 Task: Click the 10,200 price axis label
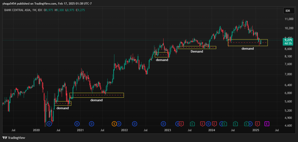pyautogui.click(x=288, y=28)
